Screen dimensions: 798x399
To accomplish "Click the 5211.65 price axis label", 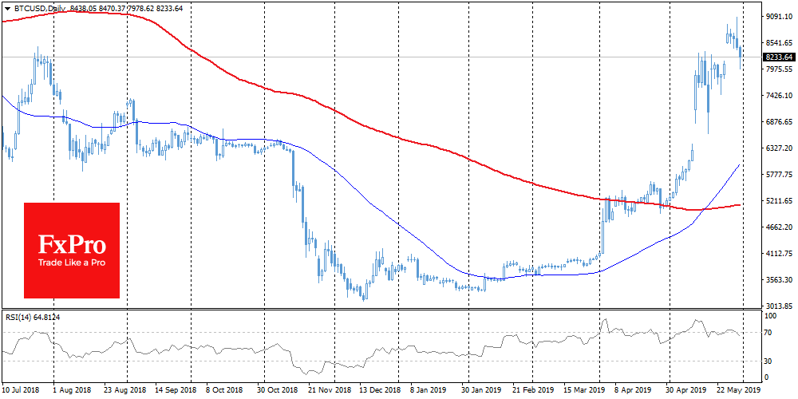I will click(x=776, y=201).
